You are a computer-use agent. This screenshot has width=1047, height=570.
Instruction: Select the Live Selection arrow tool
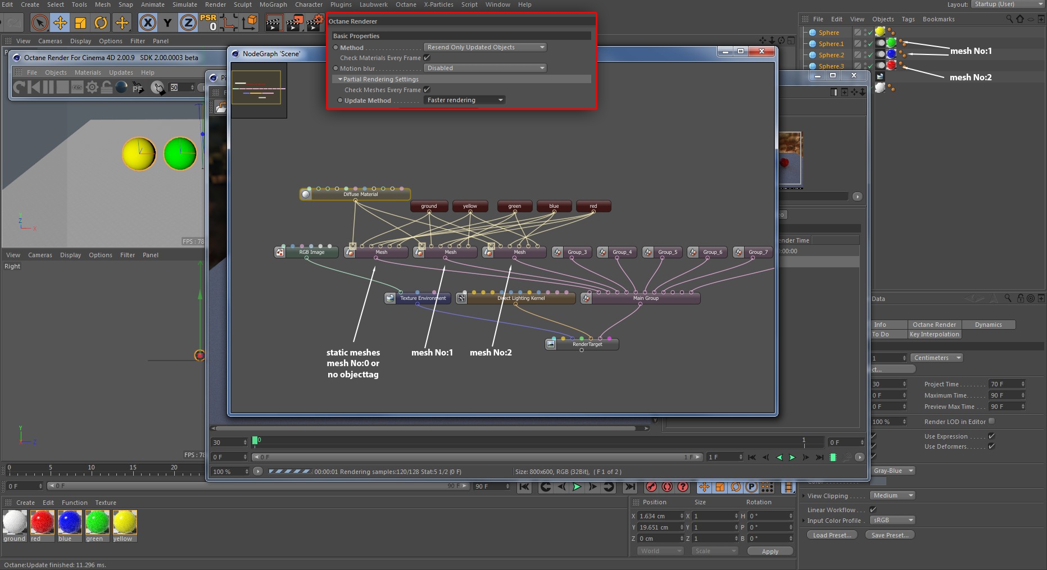(39, 23)
